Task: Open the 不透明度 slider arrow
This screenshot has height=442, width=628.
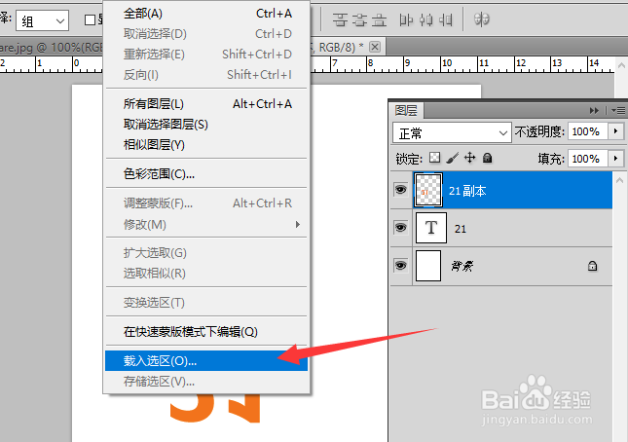Action: [x=616, y=131]
